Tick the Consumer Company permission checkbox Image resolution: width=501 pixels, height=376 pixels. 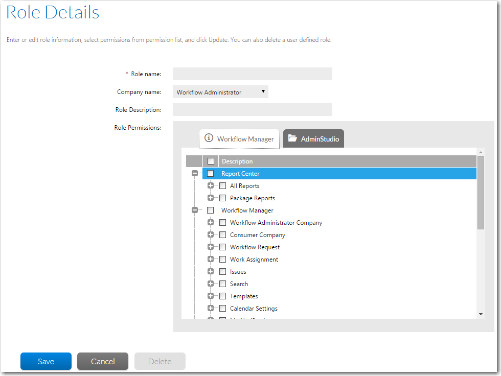point(223,235)
